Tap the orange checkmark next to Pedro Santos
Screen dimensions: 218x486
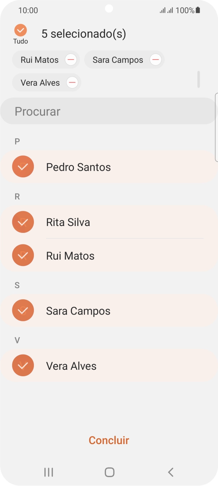(23, 166)
